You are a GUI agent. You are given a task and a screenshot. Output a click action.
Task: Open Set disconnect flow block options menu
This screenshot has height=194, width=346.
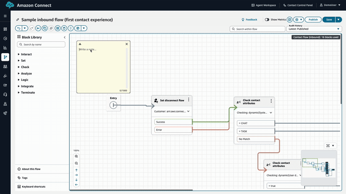click(189, 100)
